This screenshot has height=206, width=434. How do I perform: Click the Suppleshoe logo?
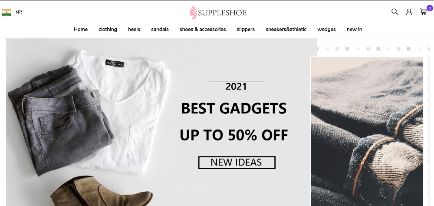[x=218, y=13]
